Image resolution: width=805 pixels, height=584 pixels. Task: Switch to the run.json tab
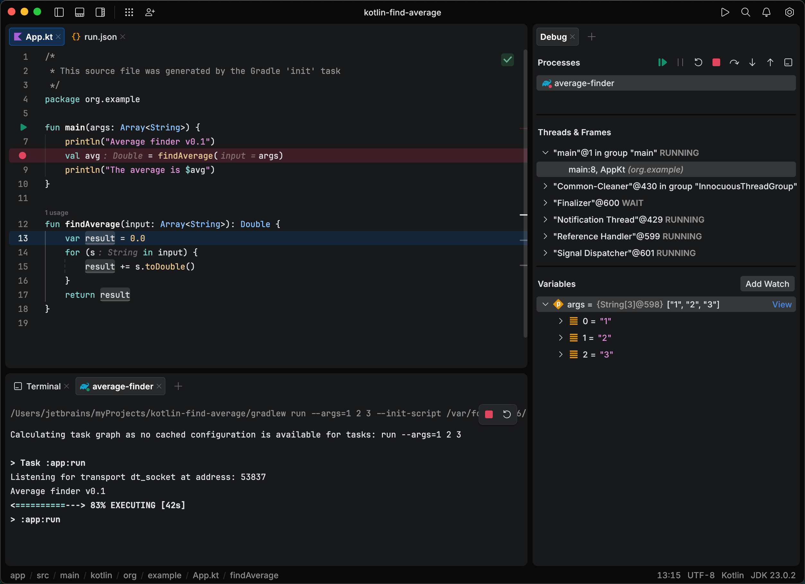[101, 37]
